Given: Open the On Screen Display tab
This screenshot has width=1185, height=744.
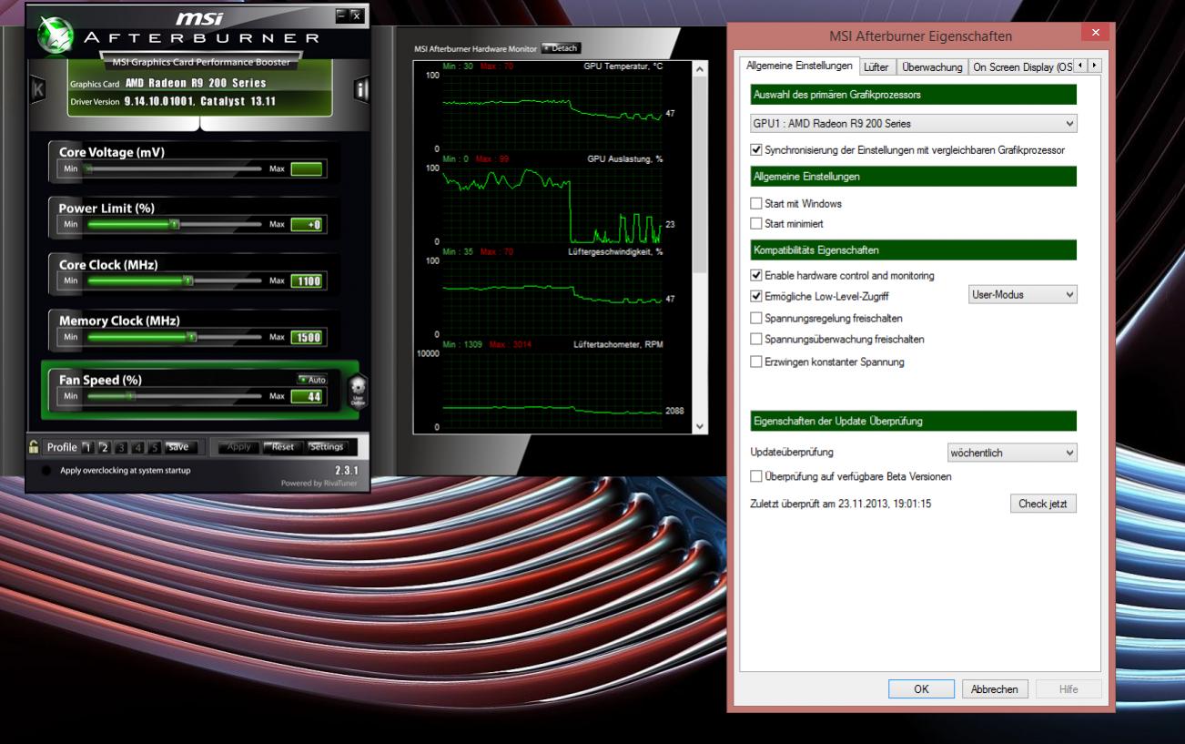Looking at the screenshot, I should click(1021, 66).
